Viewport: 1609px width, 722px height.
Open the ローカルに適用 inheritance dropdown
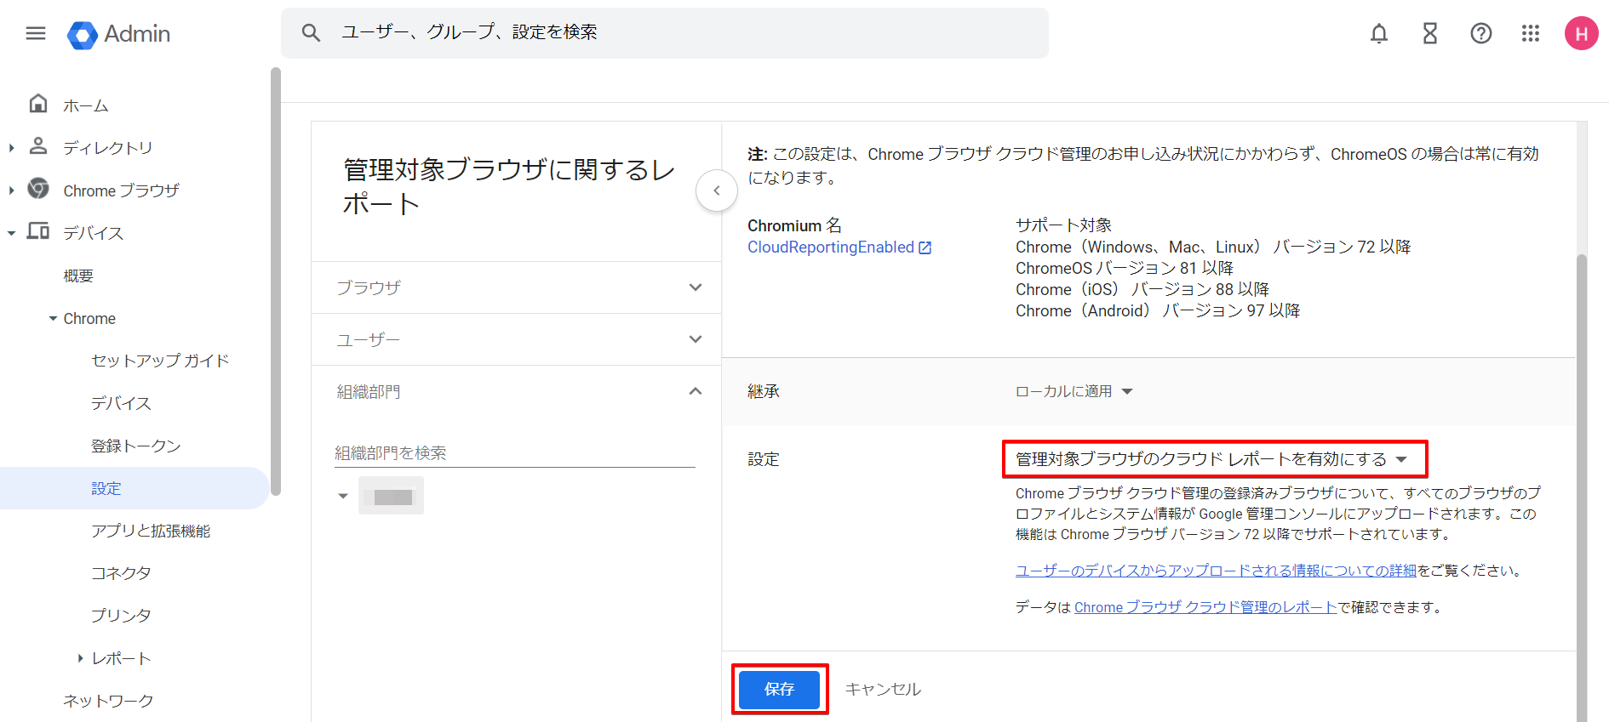[1073, 391]
